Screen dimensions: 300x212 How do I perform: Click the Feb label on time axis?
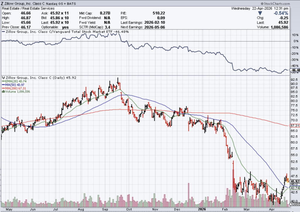point(225,209)
